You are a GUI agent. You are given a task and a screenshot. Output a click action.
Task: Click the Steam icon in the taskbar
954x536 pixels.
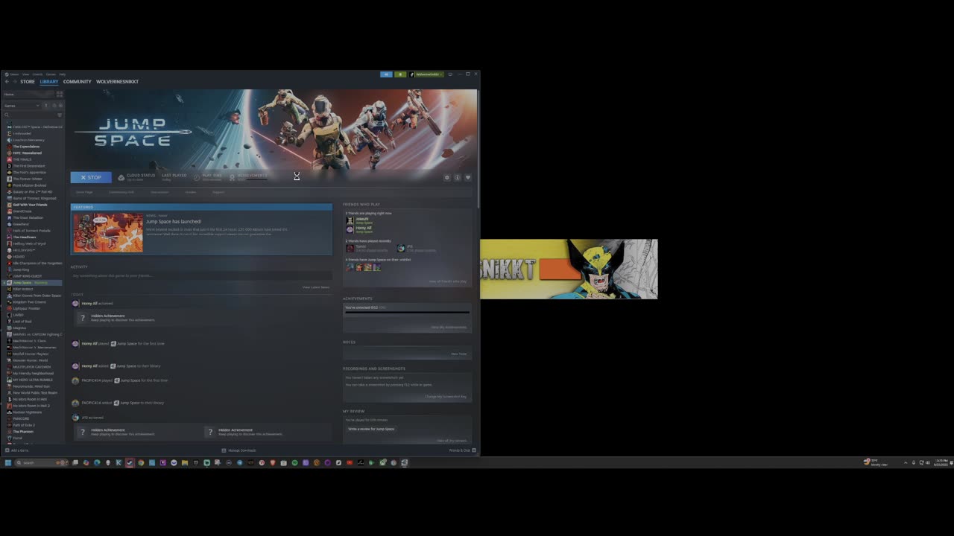click(130, 462)
